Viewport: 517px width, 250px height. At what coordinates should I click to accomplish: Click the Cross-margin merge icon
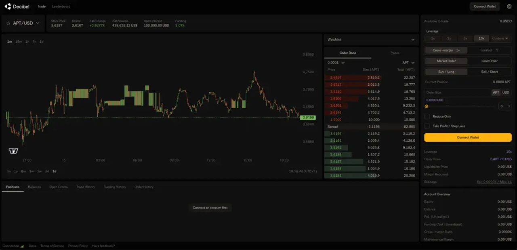click(458, 50)
